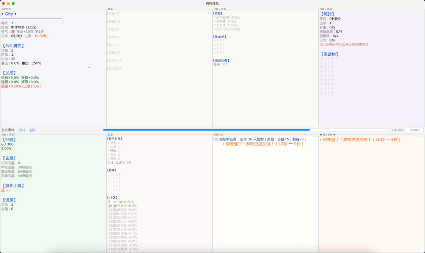425x253 pixels.
Task: Click the 野狼: 1 entry in 图鉴
Action: [x=113, y=151]
